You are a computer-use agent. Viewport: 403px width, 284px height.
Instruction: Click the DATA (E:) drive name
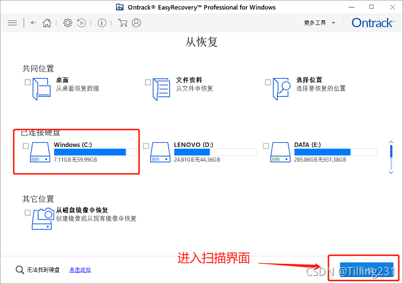(x=307, y=145)
